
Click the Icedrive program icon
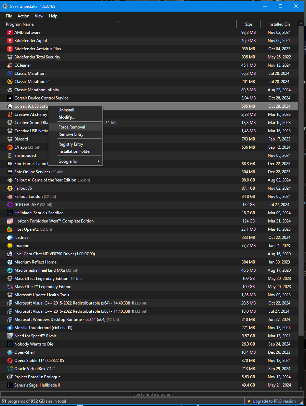(x=10, y=238)
